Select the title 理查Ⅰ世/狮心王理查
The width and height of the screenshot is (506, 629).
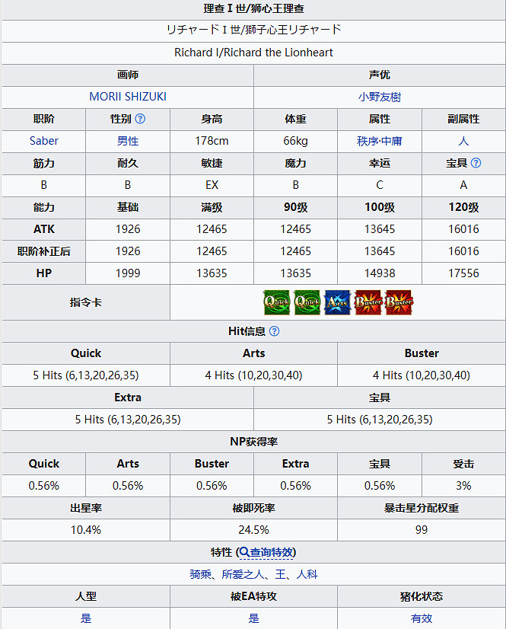pyautogui.click(x=254, y=8)
